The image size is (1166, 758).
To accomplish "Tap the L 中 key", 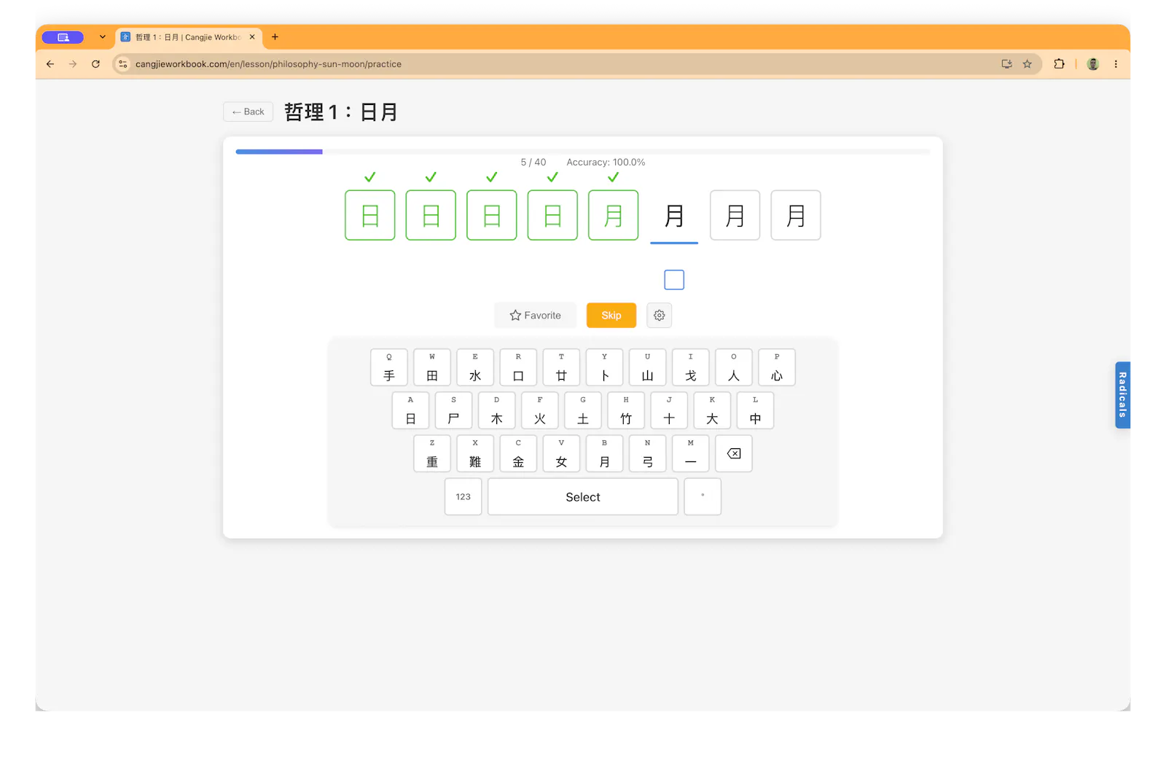I will tap(755, 410).
